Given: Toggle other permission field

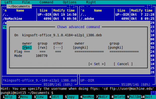Looking at the screenshot, I should (x=58, y=47).
